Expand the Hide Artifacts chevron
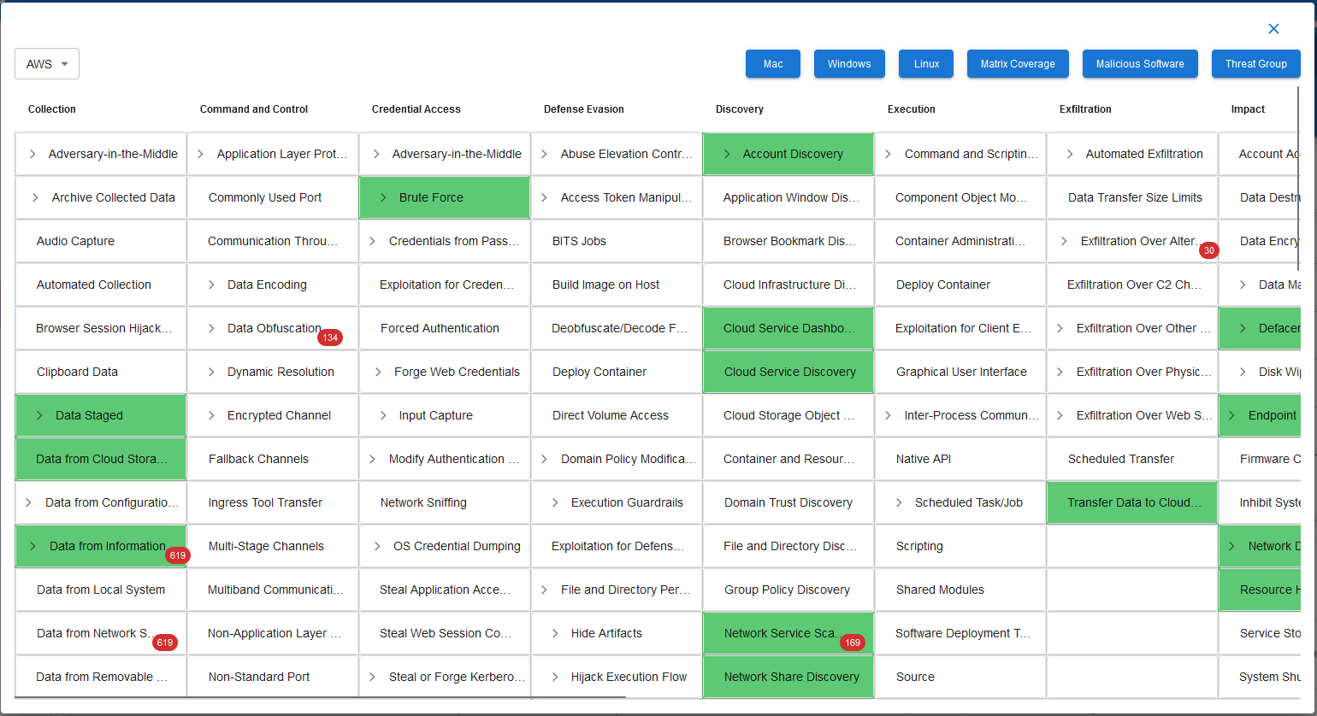 pyautogui.click(x=555, y=633)
